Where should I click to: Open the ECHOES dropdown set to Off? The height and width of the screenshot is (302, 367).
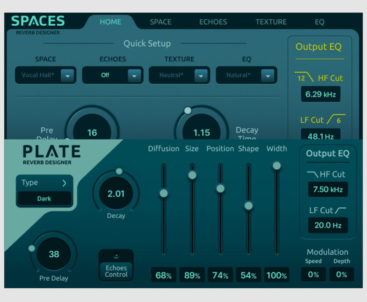tap(112, 75)
